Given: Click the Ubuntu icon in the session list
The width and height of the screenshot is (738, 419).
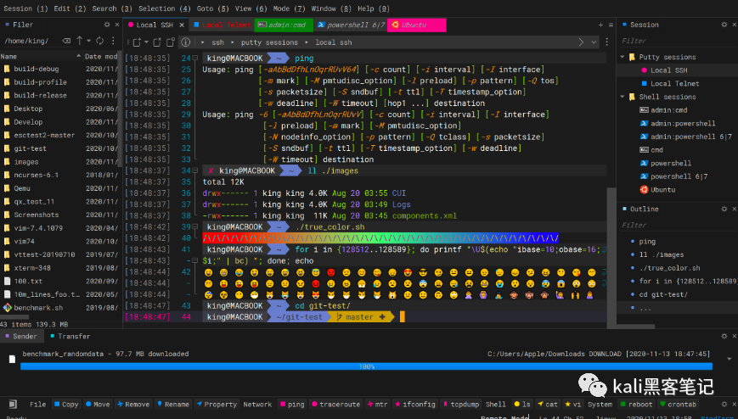Looking at the screenshot, I should [x=645, y=189].
